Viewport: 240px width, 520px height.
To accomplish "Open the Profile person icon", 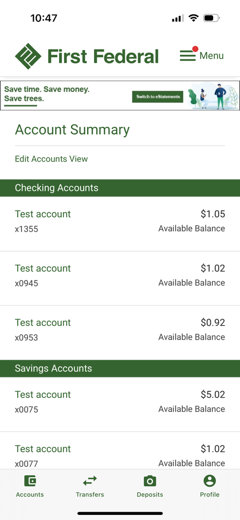I will [209, 480].
